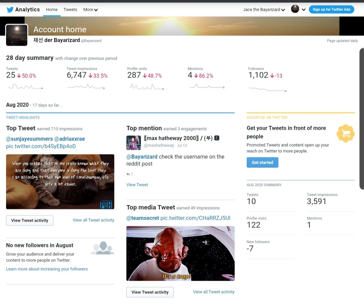Image resolution: width=364 pixels, height=305 pixels.
Task: Click View Tweet activity under Top media Tweet
Action: 150,292
